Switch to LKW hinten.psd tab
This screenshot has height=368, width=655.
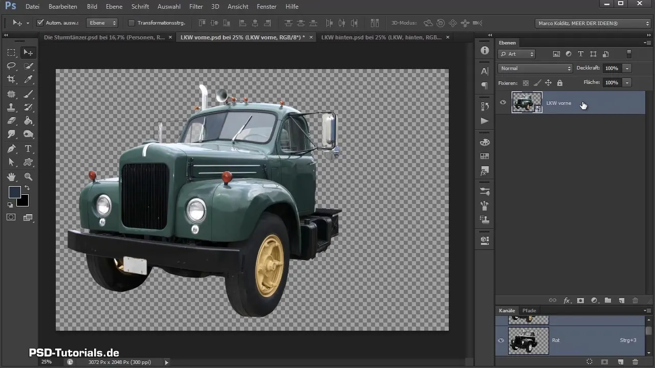(x=381, y=37)
